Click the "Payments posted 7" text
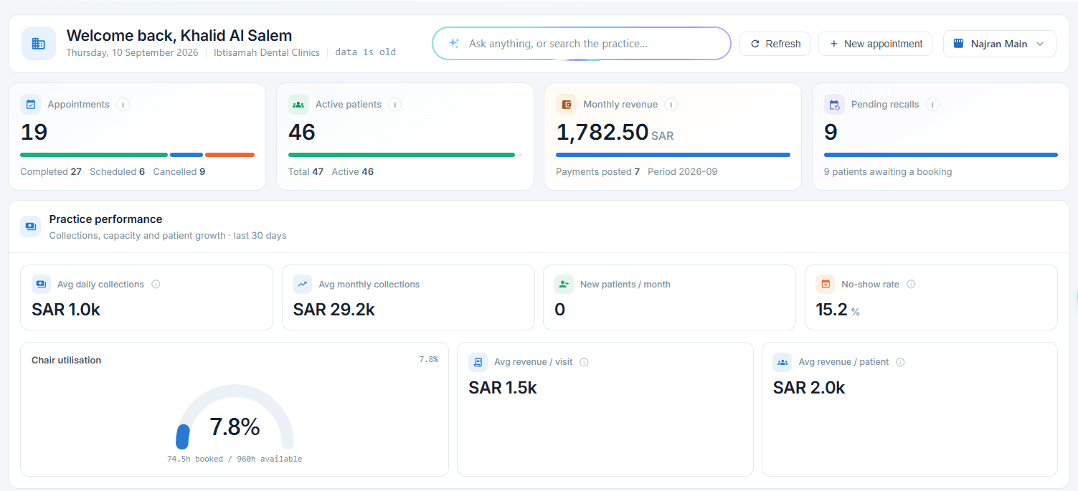The width and height of the screenshot is (1078, 491). pyautogui.click(x=598, y=172)
